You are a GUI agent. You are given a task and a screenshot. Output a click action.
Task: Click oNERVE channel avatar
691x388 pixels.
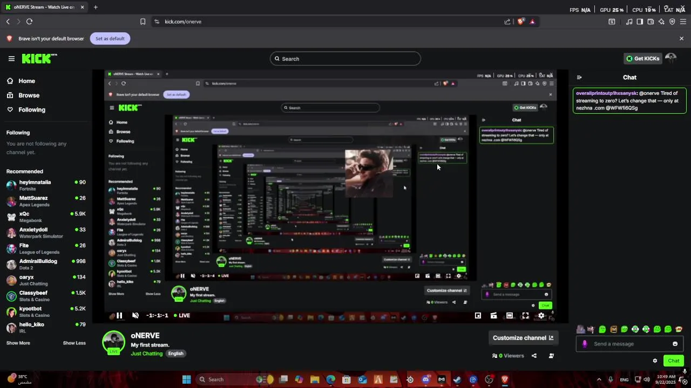(114, 343)
